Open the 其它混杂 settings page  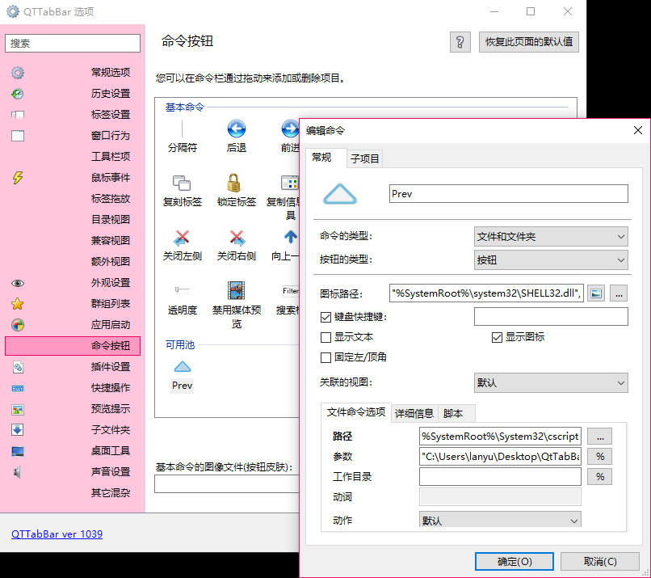tap(73, 493)
